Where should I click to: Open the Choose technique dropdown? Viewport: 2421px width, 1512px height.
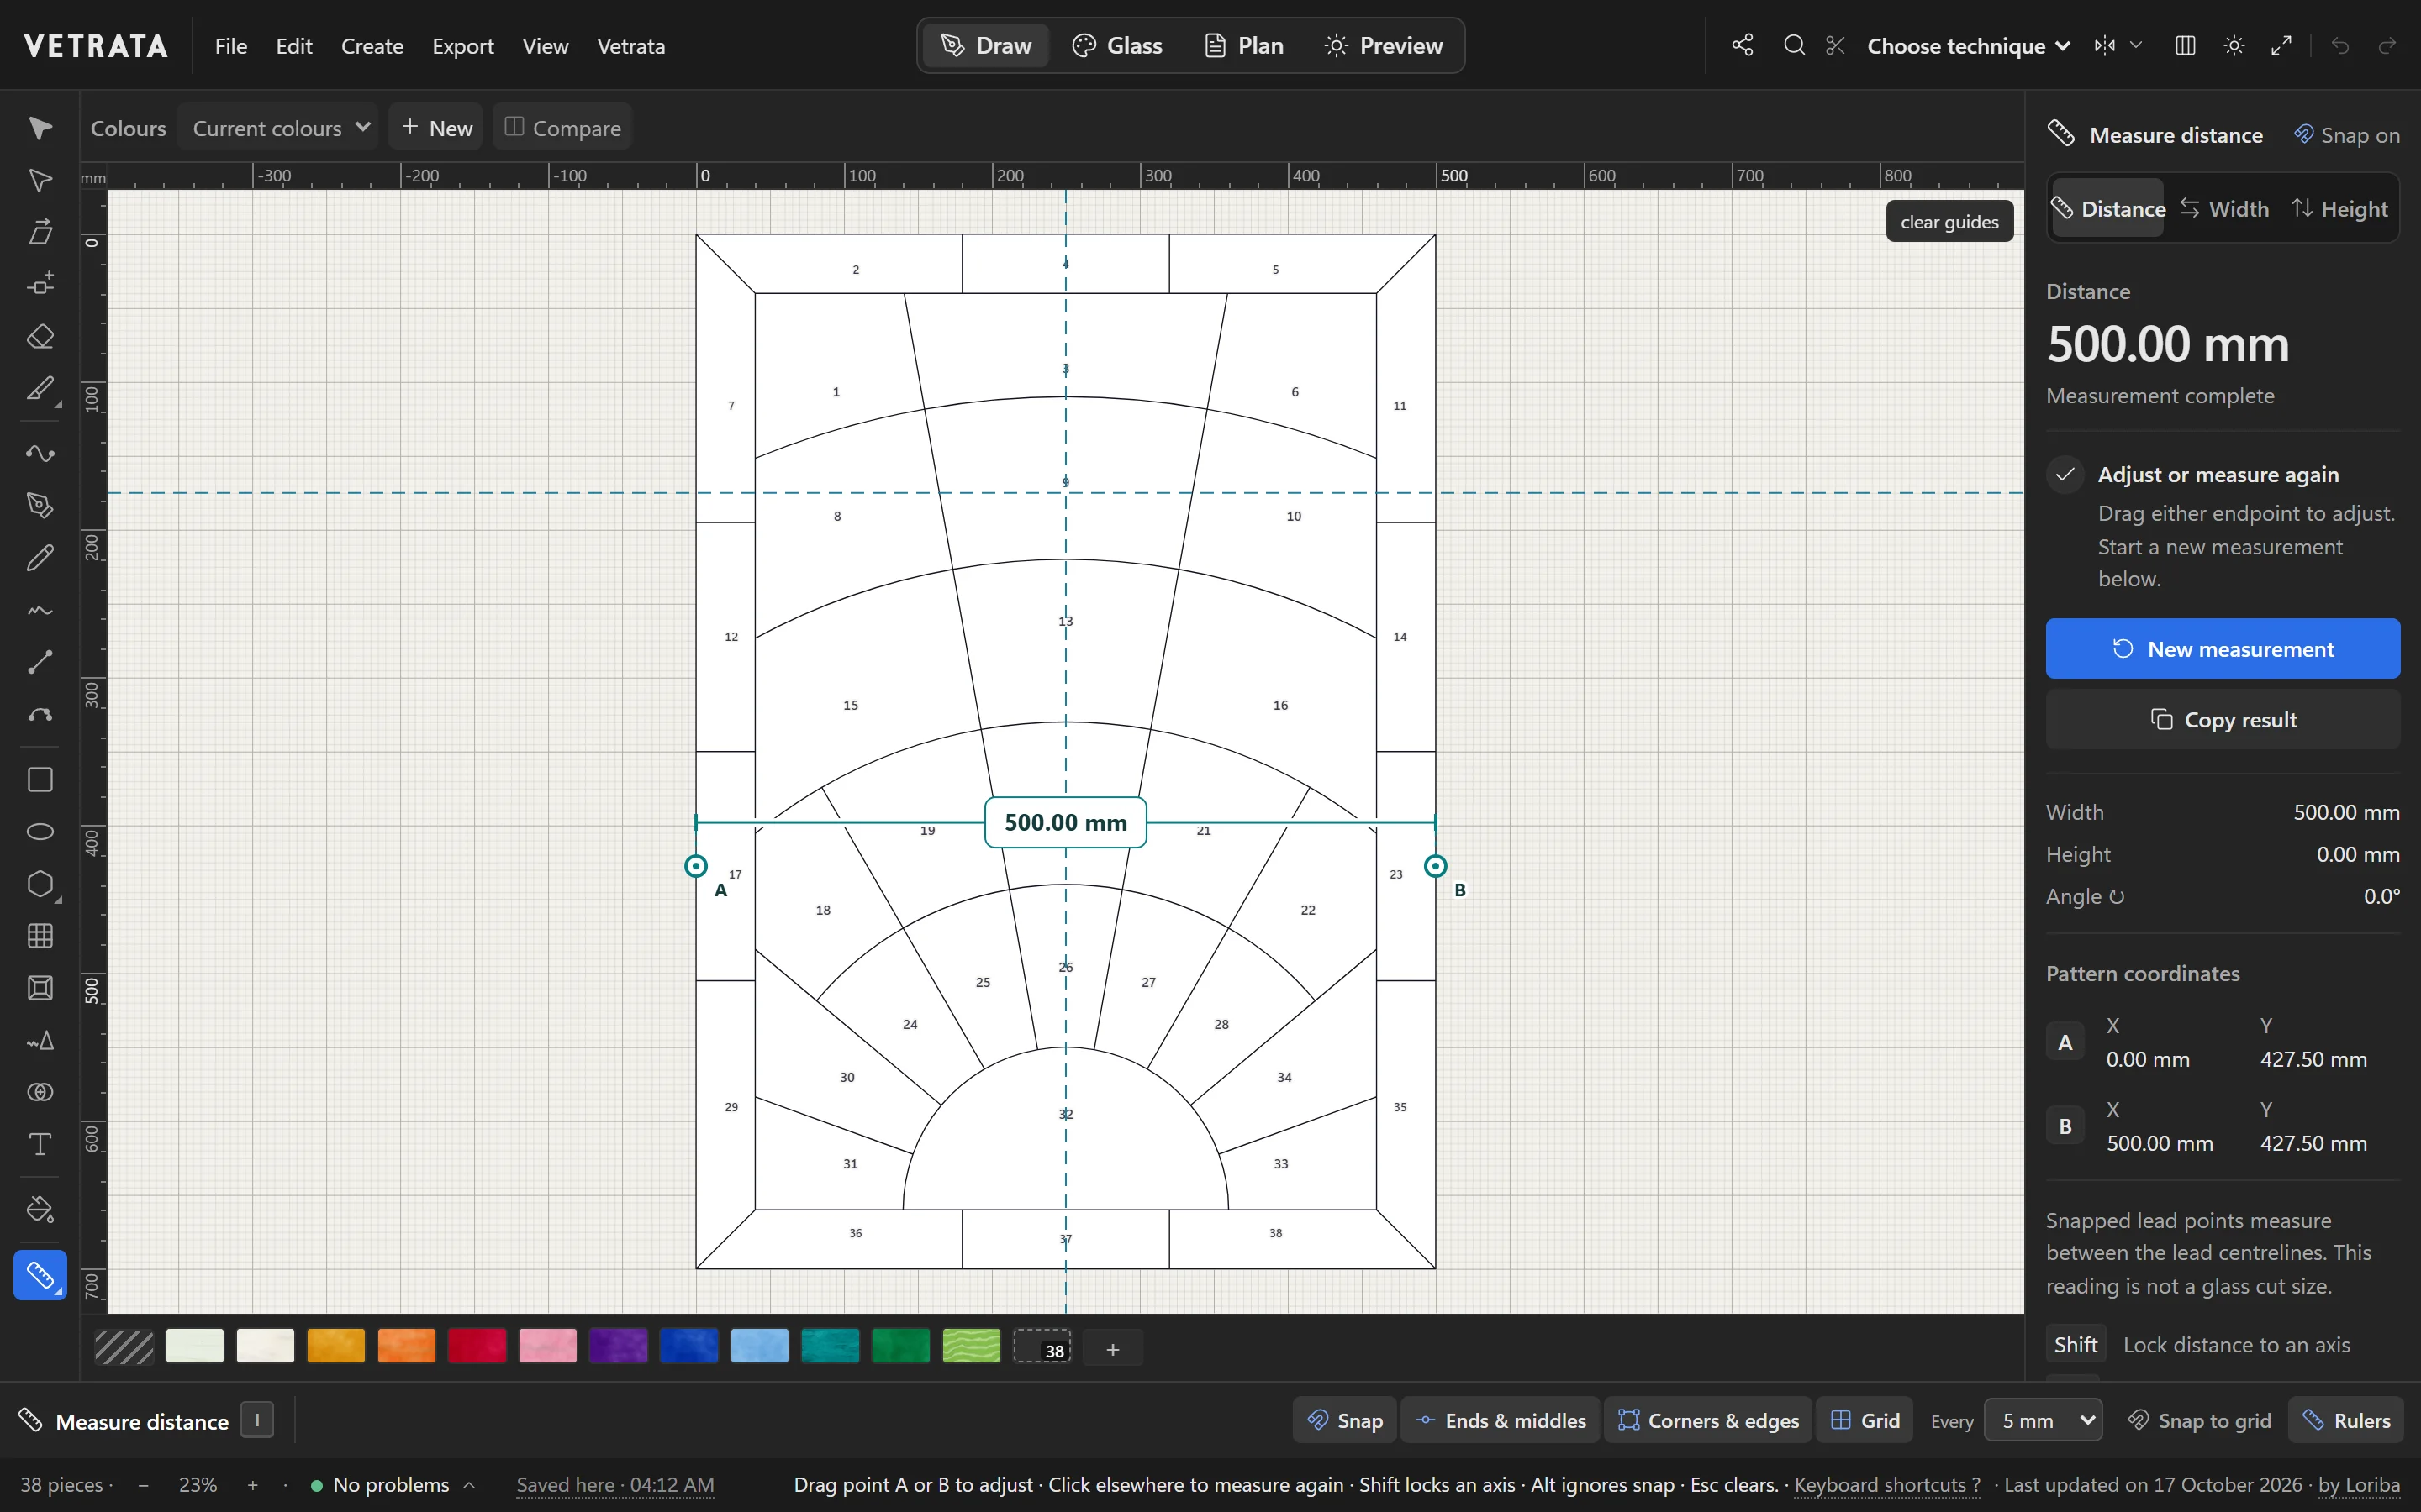(x=1968, y=46)
